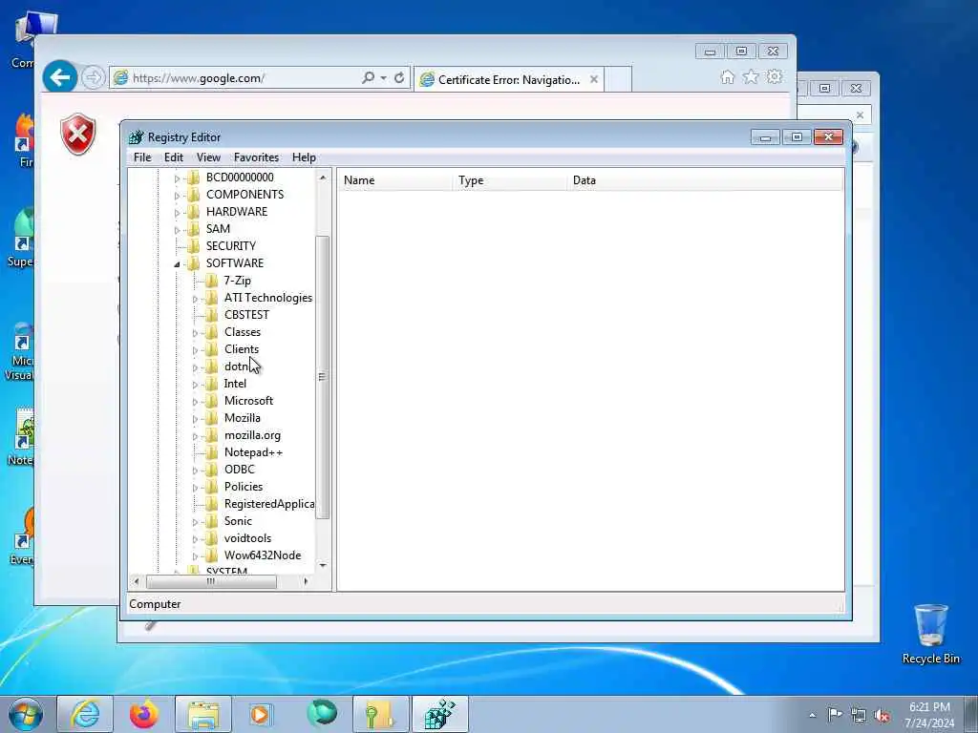Open Internet Explorer Tools gear

[775, 76]
